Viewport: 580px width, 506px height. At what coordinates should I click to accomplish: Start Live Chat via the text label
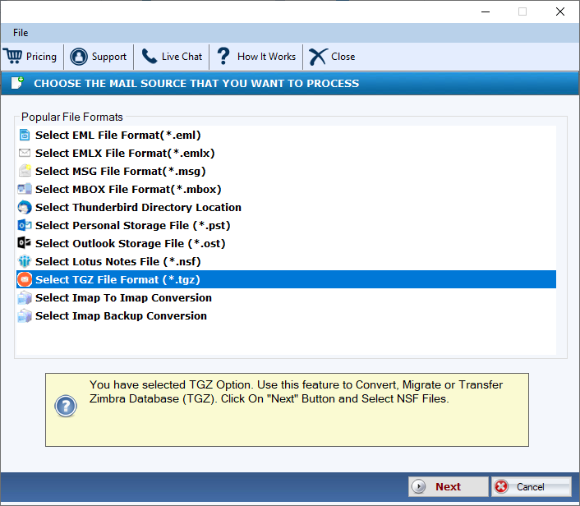point(182,57)
